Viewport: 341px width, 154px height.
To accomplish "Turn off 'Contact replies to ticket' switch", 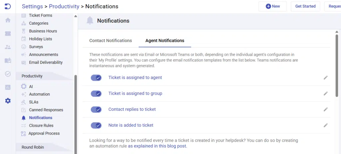I will tap(96, 110).
